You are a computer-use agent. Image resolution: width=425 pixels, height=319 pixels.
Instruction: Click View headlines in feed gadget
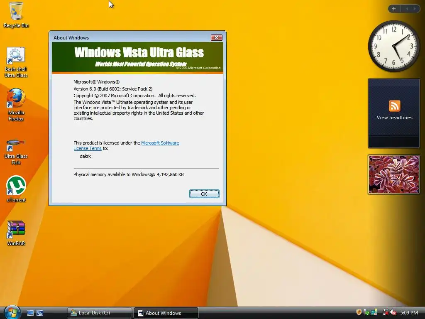click(x=394, y=118)
